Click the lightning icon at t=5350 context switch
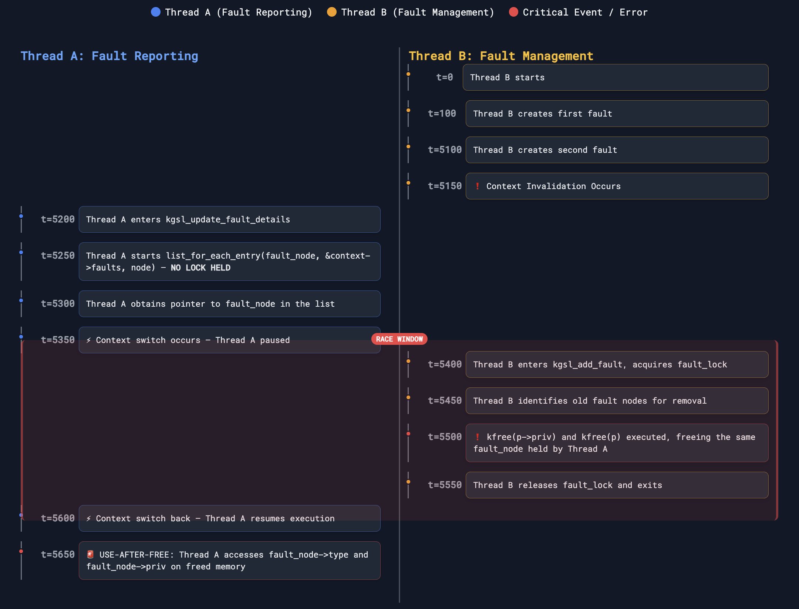Image resolution: width=799 pixels, height=609 pixels. (x=89, y=340)
